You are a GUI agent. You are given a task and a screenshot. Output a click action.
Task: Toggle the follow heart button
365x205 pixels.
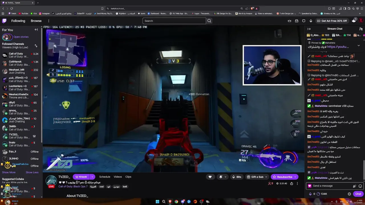[210, 177]
